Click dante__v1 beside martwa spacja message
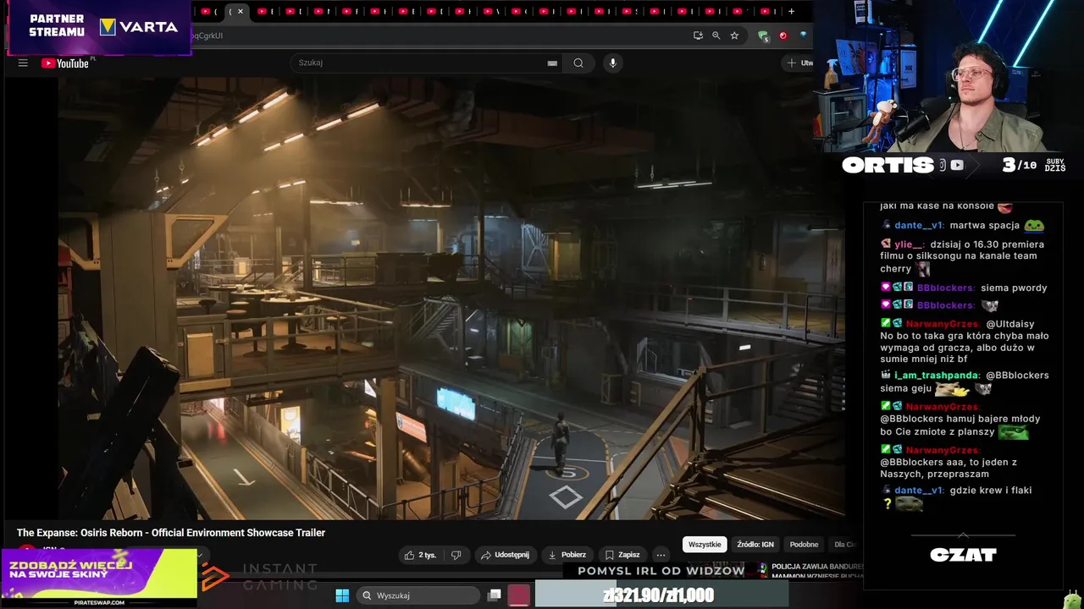The image size is (1084, 609). click(919, 226)
